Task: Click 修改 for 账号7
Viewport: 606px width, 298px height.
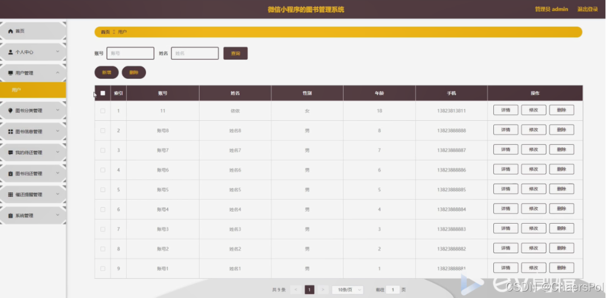Action: [533, 149]
